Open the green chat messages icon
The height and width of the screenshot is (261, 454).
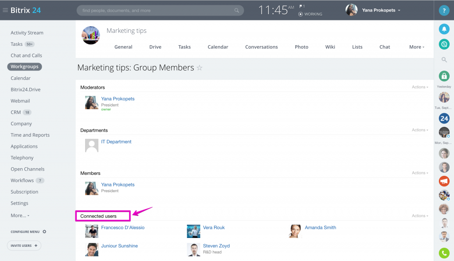(444, 44)
